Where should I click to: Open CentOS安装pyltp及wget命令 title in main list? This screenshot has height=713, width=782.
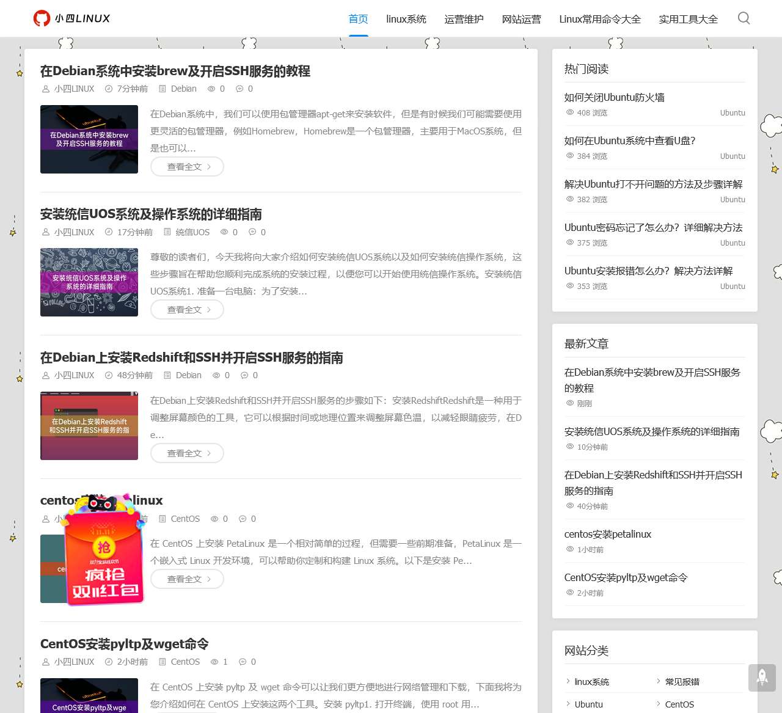point(125,644)
